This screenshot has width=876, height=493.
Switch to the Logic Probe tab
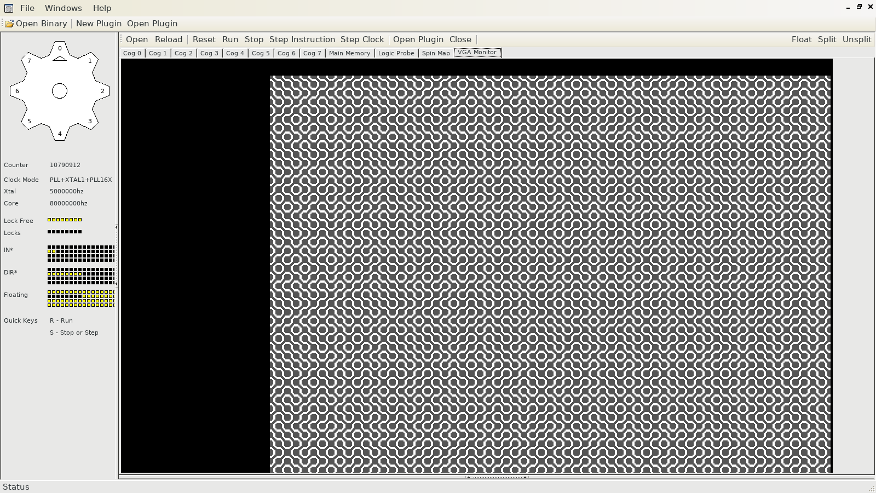(x=396, y=53)
